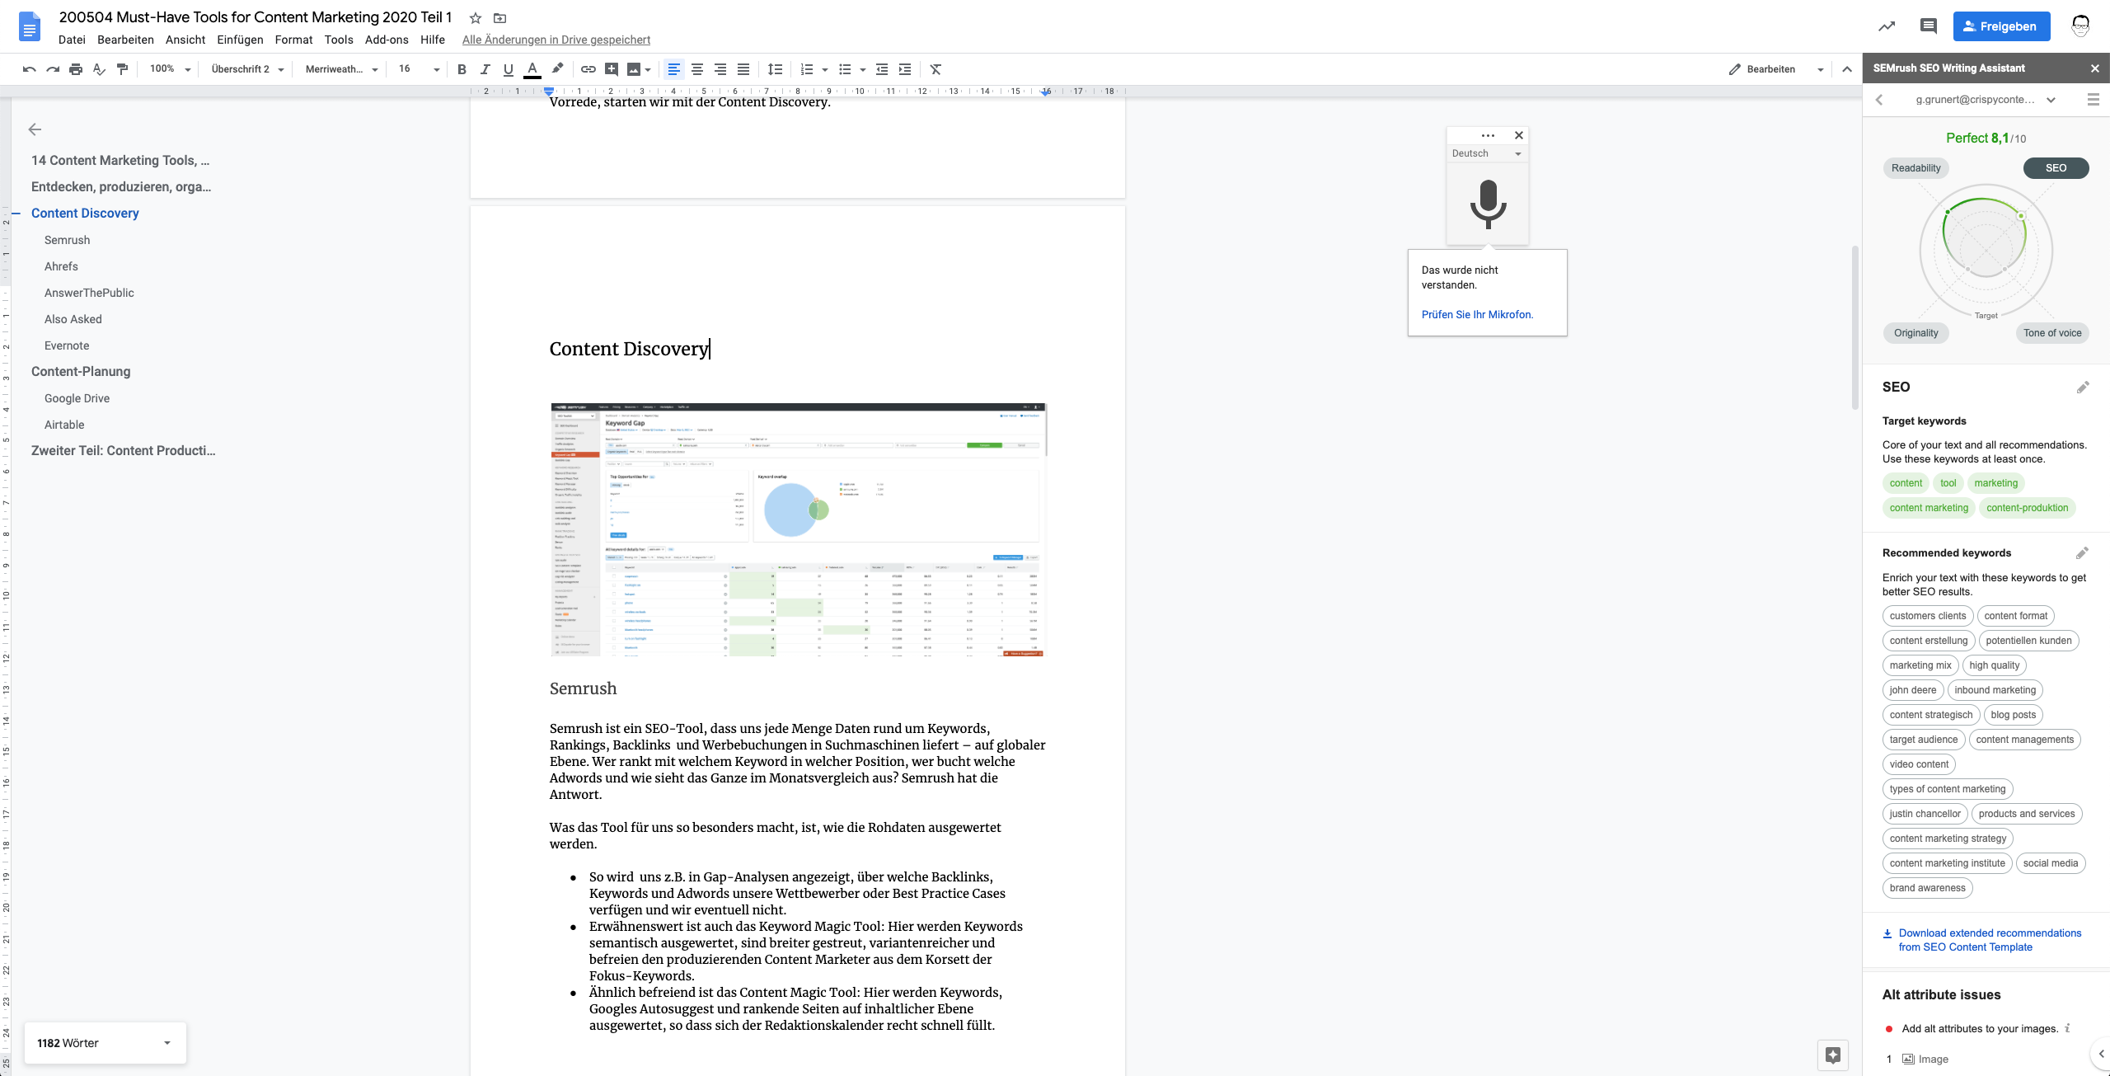
Task: Decrease indent of the paragraph
Action: 882,69
